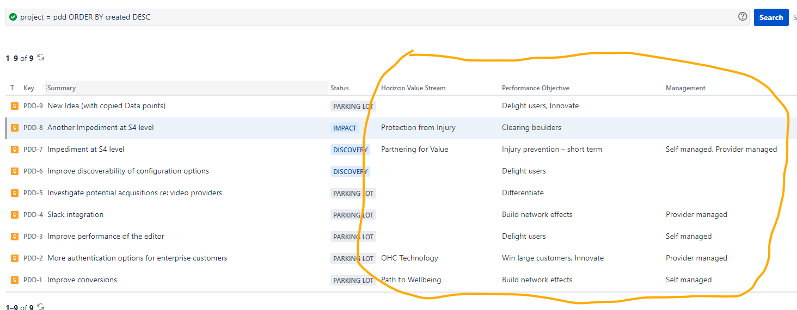The height and width of the screenshot is (310, 797).
Task: Click the PARKING LOT status on PDD-9
Action: [353, 107]
